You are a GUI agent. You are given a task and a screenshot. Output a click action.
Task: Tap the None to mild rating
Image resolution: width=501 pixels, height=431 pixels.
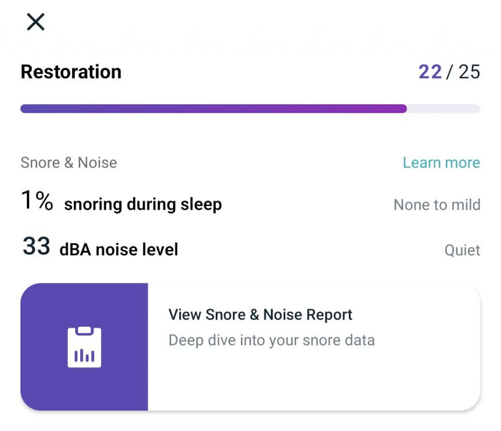[x=436, y=204]
